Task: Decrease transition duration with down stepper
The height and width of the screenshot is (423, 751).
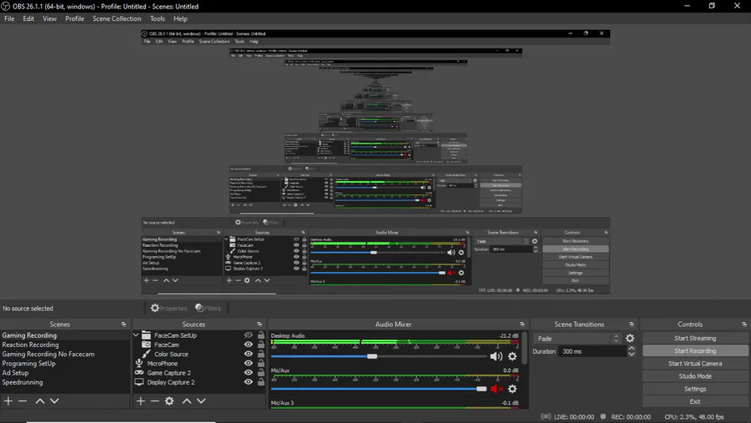Action: click(632, 354)
